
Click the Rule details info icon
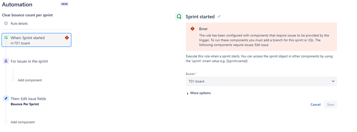(6, 23)
